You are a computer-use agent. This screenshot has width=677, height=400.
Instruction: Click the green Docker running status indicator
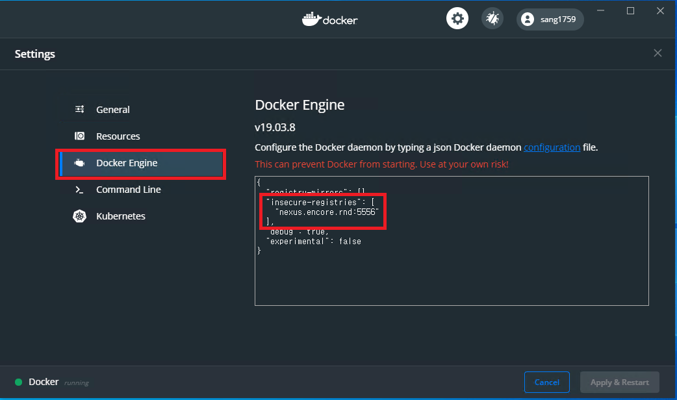click(19, 382)
